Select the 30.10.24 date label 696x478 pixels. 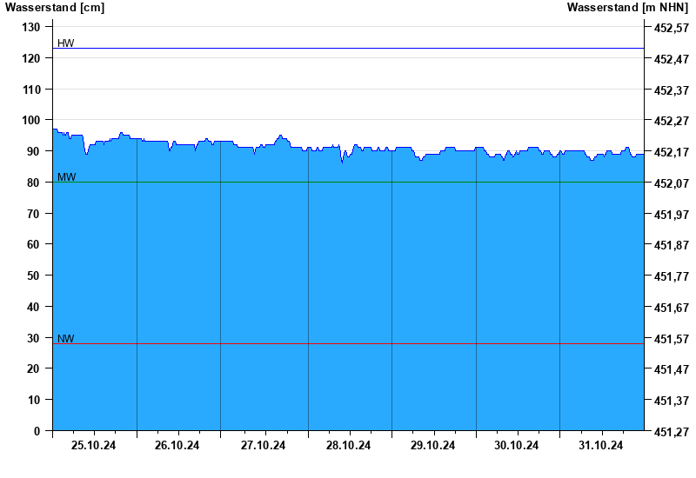517,446
